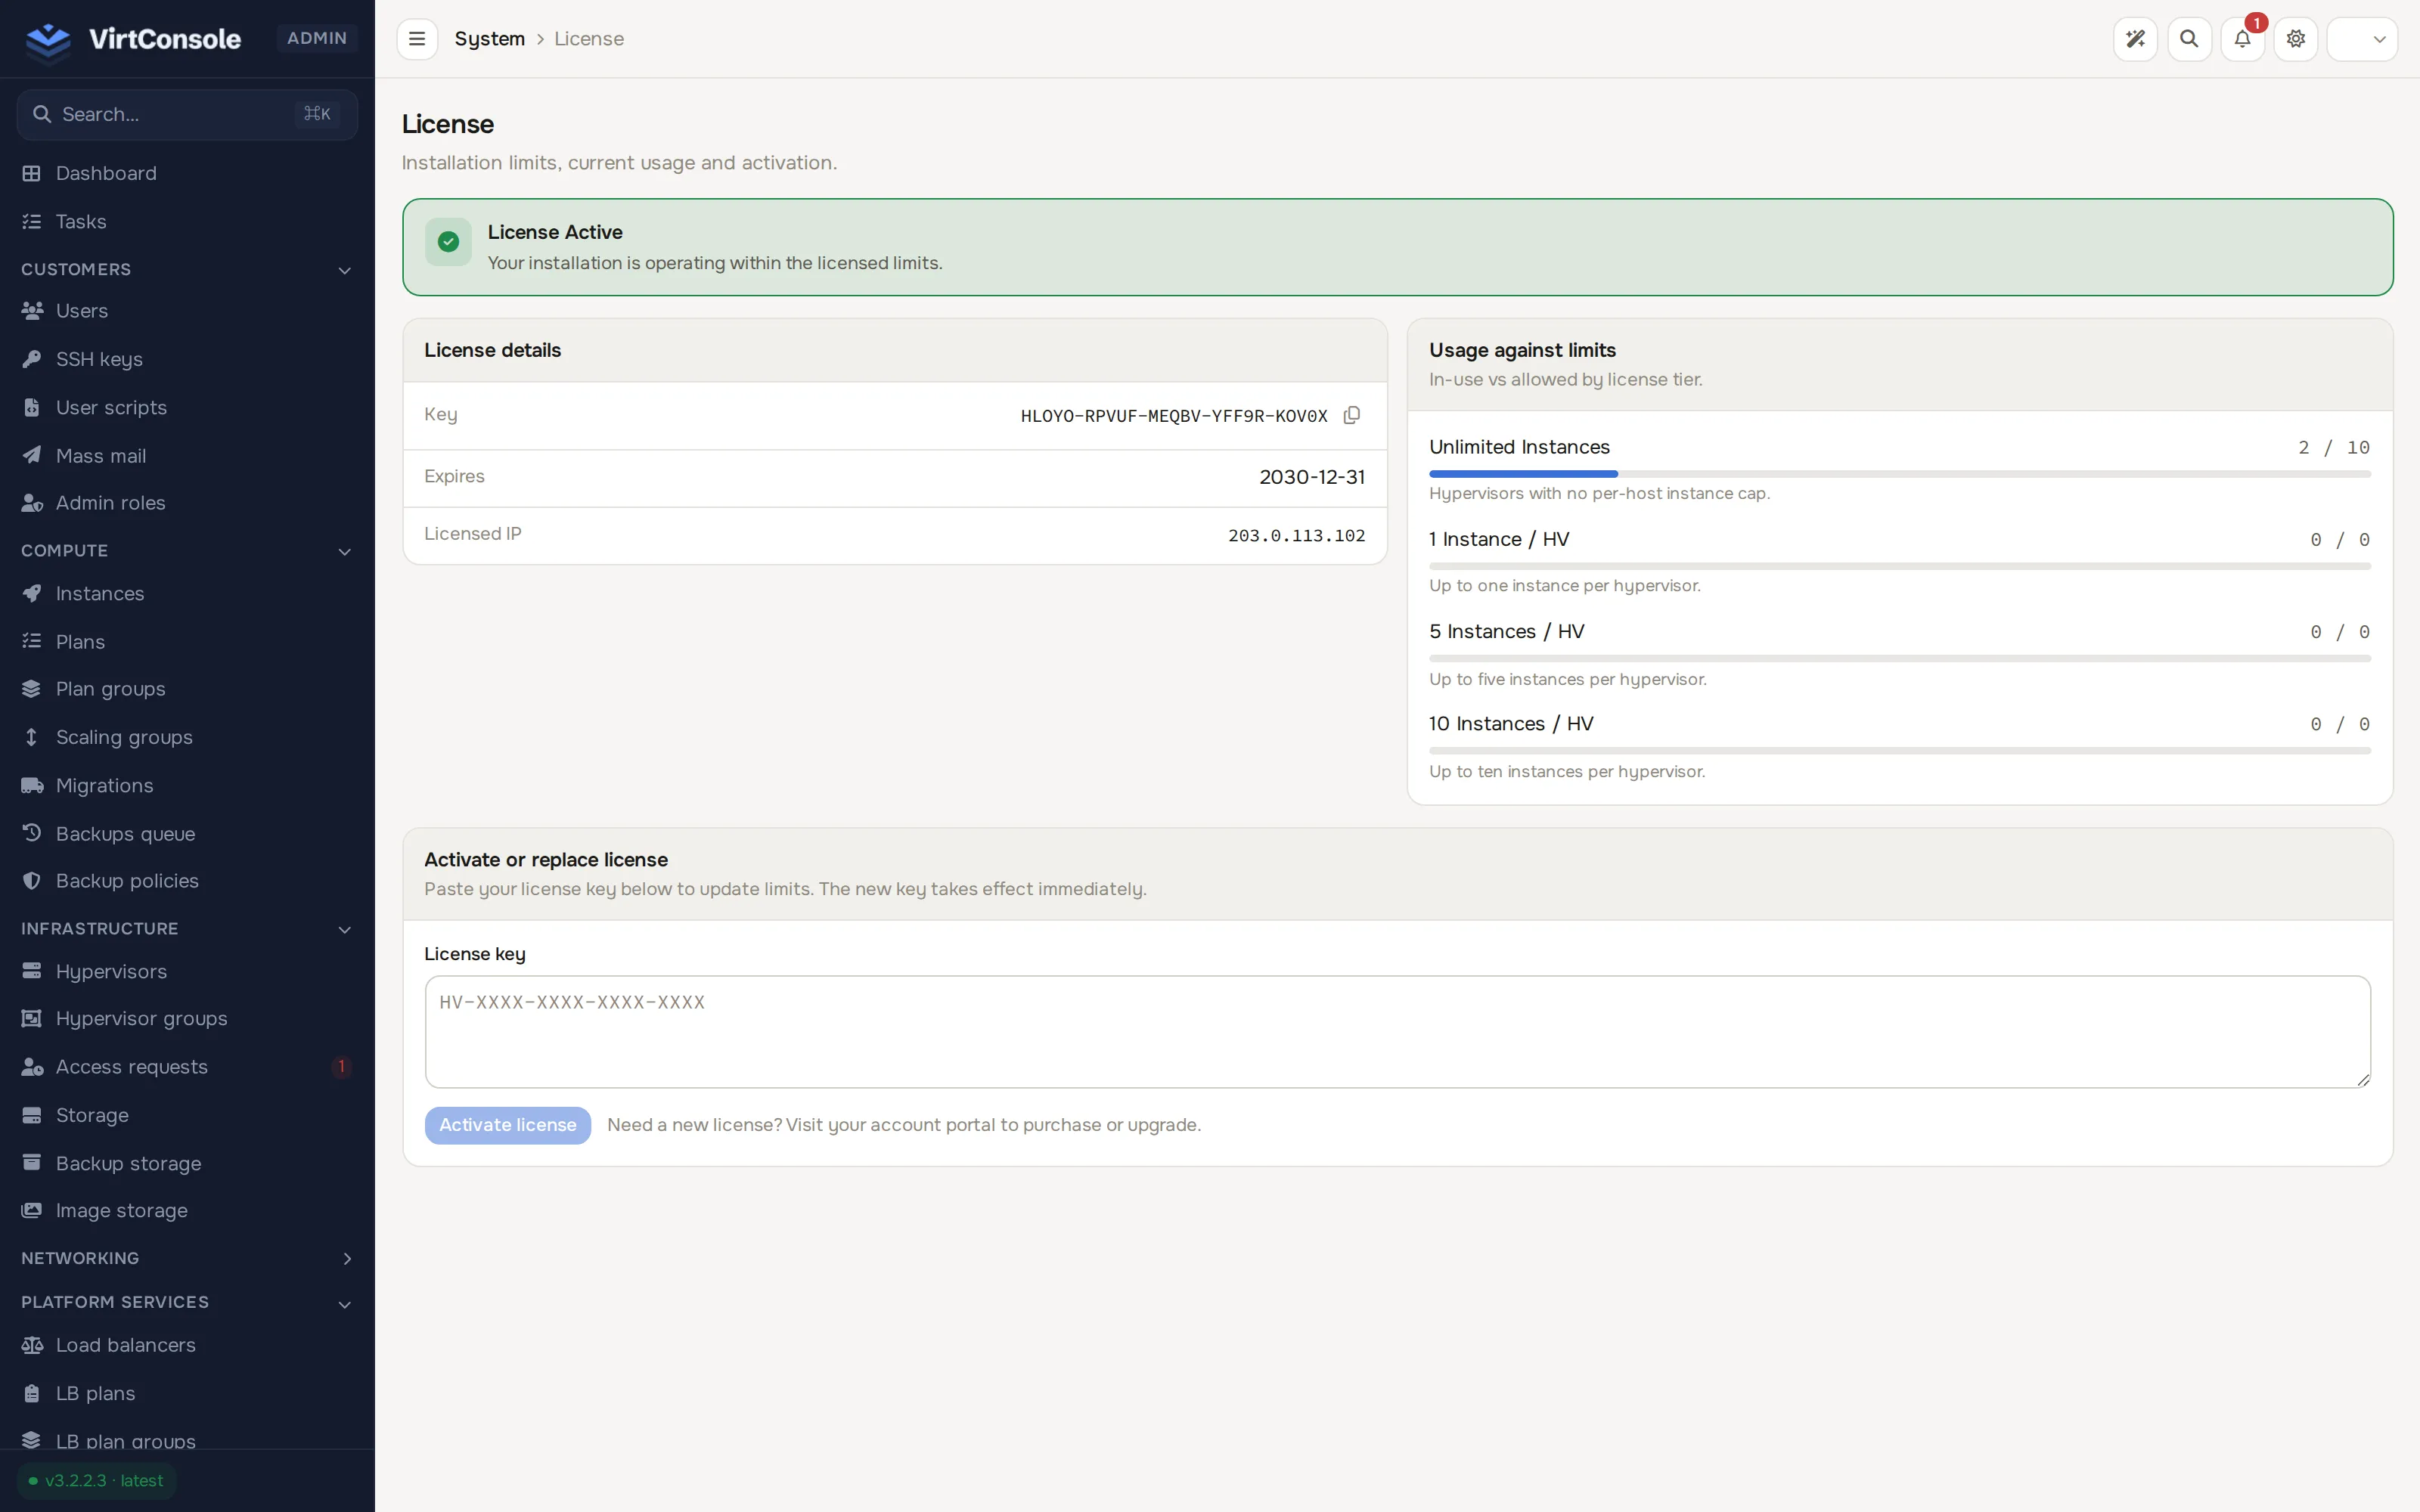Viewport: 2420px width, 1512px height.
Task: Open Hypervisor groups page
Action: (187, 1019)
